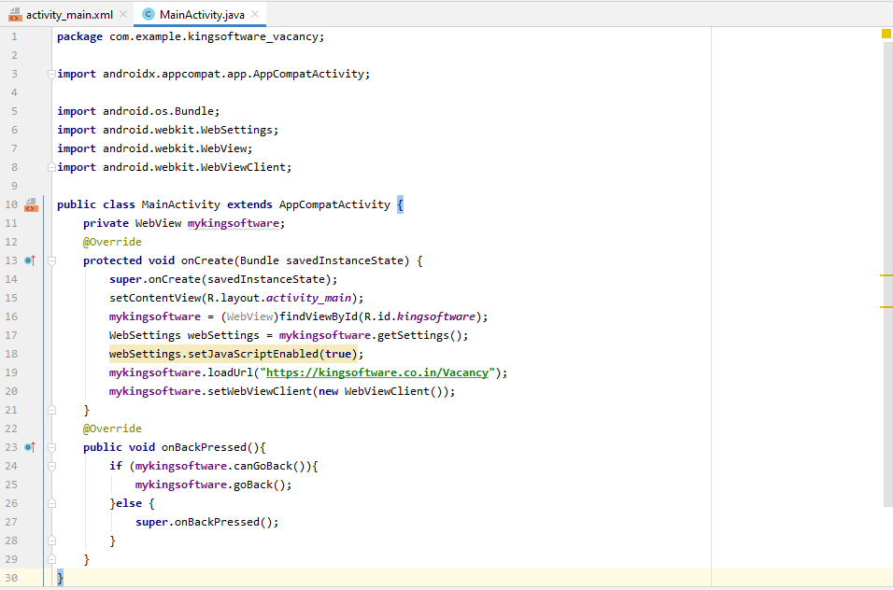This screenshot has height=590, width=894.
Task: Open the kingsoftware.co.in/Vacancy URL link
Action: (x=377, y=372)
